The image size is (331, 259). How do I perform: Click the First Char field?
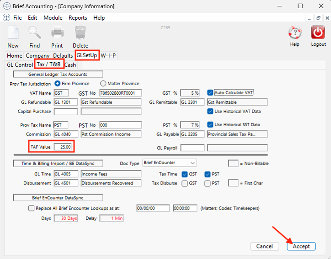233,183
